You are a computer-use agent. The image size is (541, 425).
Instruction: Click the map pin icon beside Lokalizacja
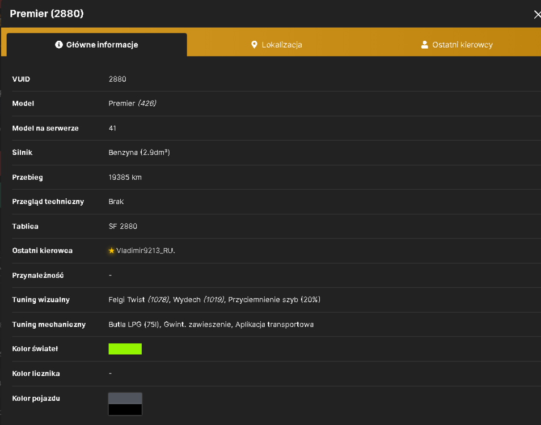(x=254, y=45)
